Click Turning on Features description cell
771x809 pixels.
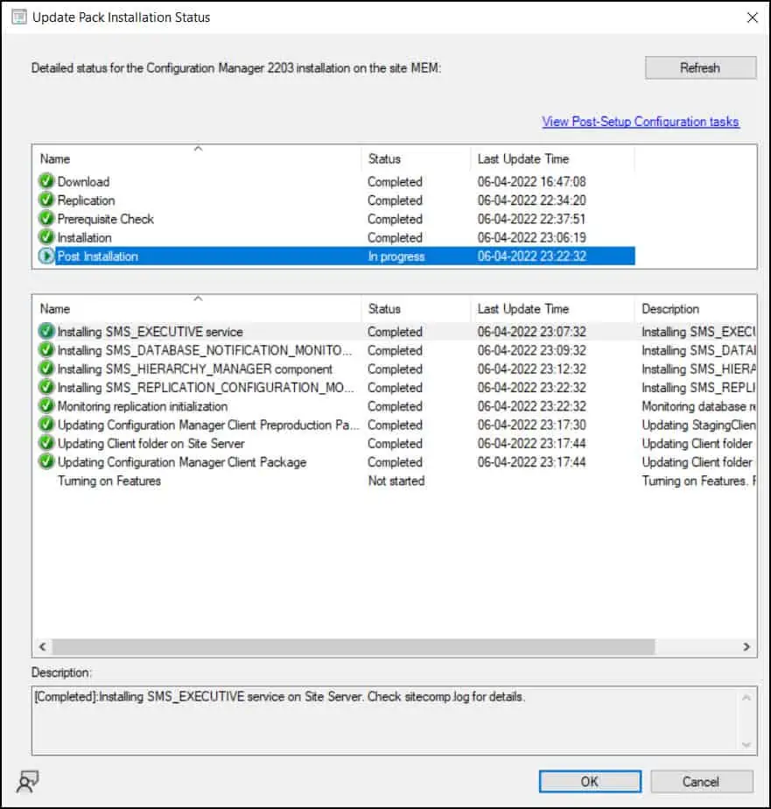(x=698, y=481)
